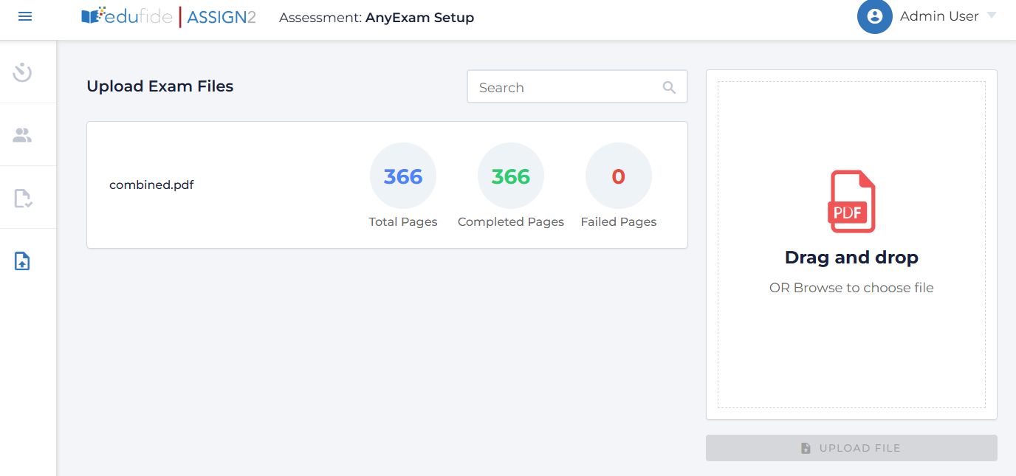Image resolution: width=1016 pixels, height=476 pixels.
Task: Click the Admin User avatar icon
Action: 874,16
